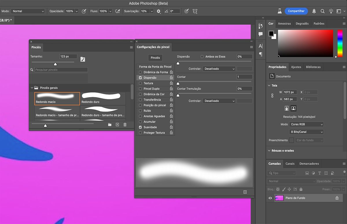Click the Pincéis button in brush settings

tap(155, 58)
